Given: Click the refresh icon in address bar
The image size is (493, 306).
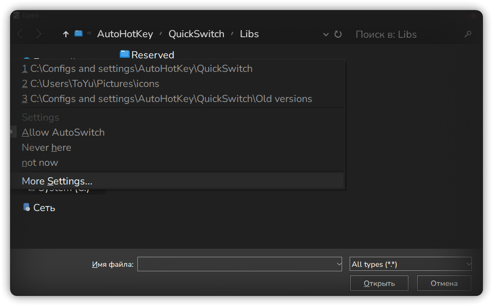Looking at the screenshot, I should click(x=338, y=34).
